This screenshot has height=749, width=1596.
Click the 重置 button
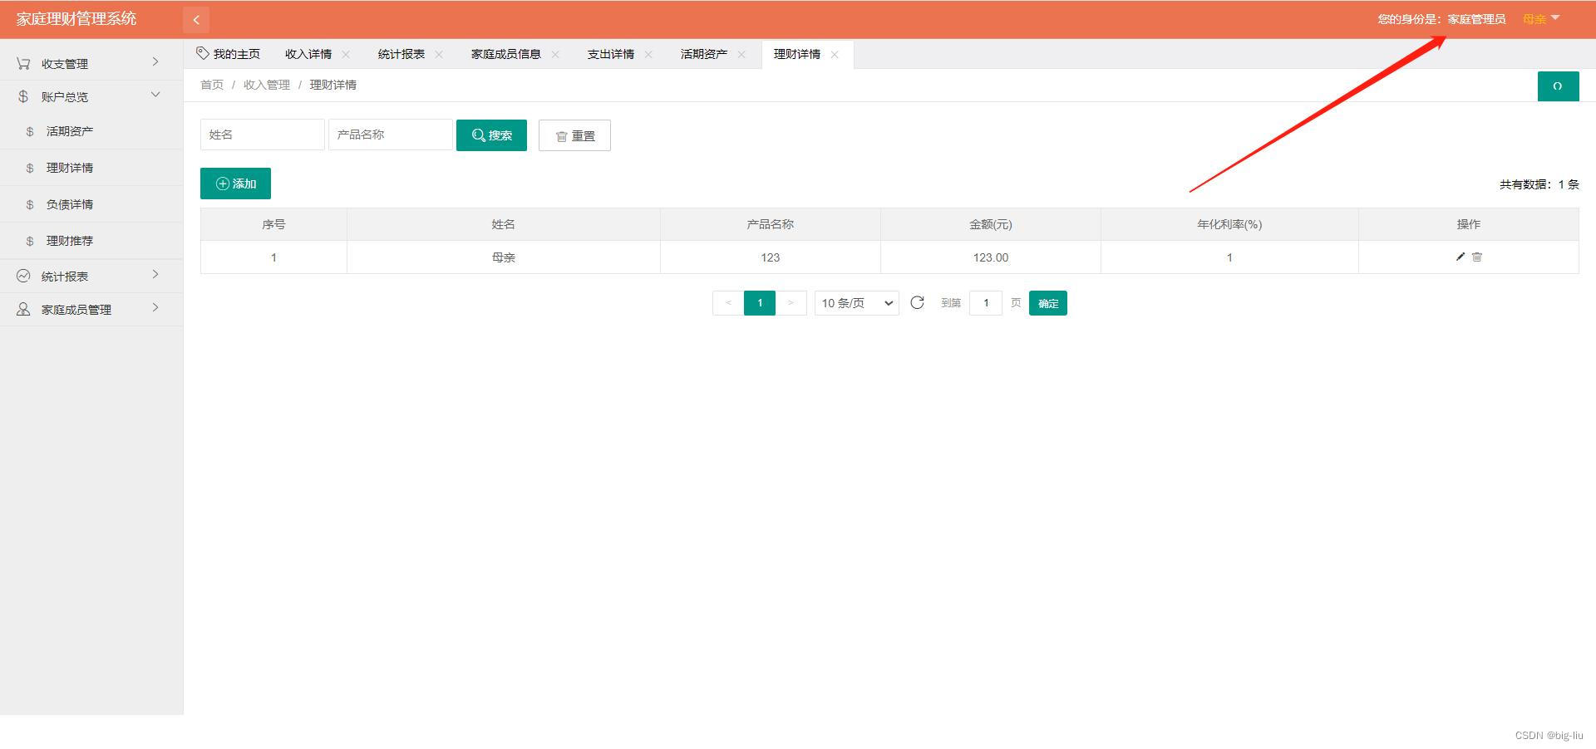574,135
